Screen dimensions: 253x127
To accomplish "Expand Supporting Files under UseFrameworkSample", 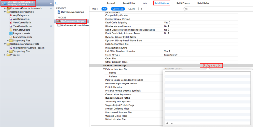I will pos(8,41).
